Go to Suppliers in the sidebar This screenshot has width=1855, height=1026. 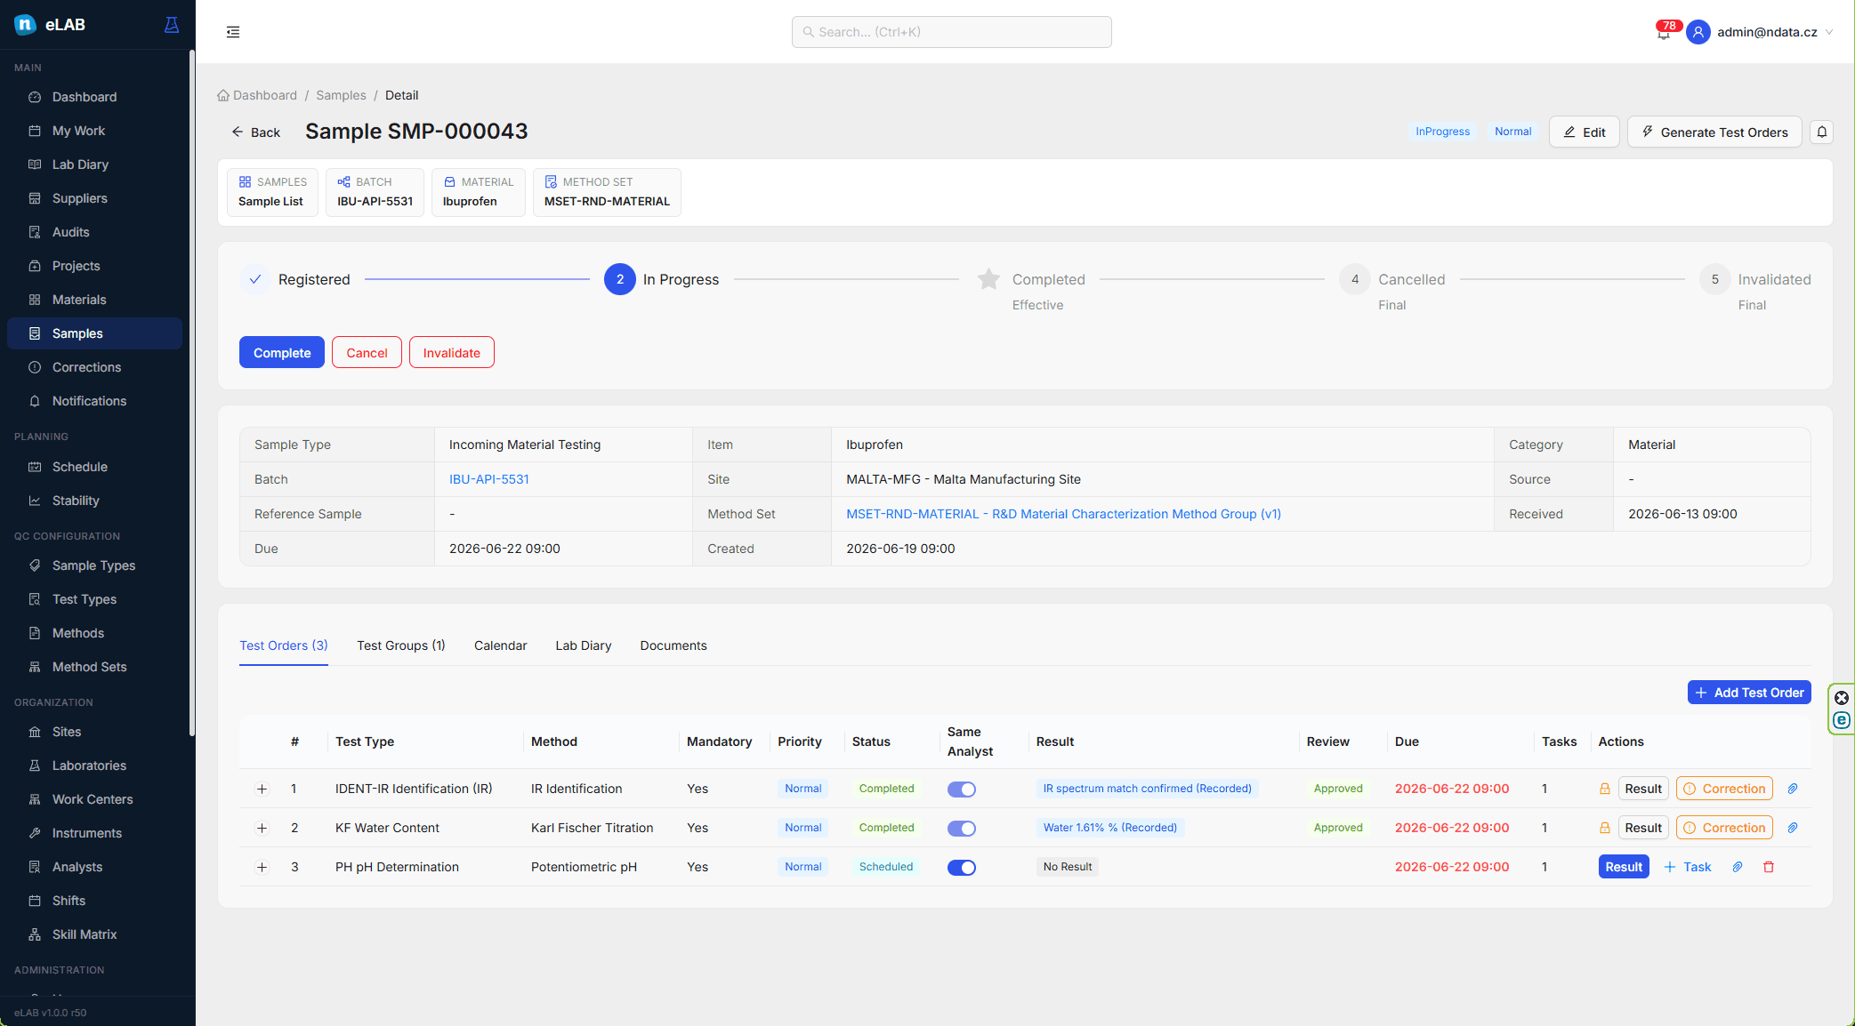[95, 198]
